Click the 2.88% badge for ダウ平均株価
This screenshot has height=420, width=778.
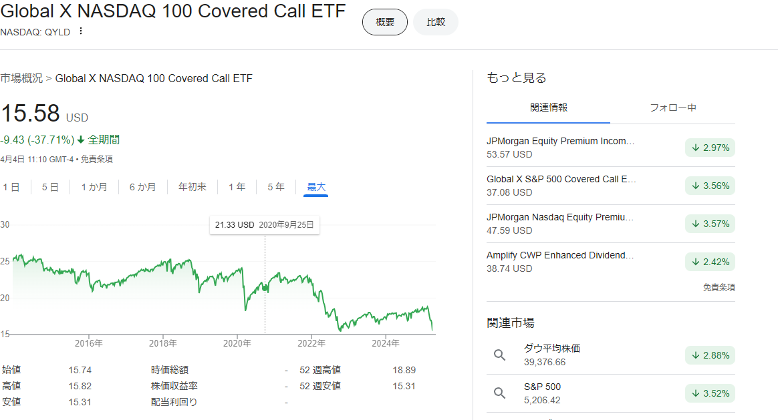coord(710,355)
